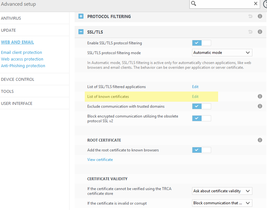Click the ROOT CERTIFICATE heading

(x=104, y=140)
